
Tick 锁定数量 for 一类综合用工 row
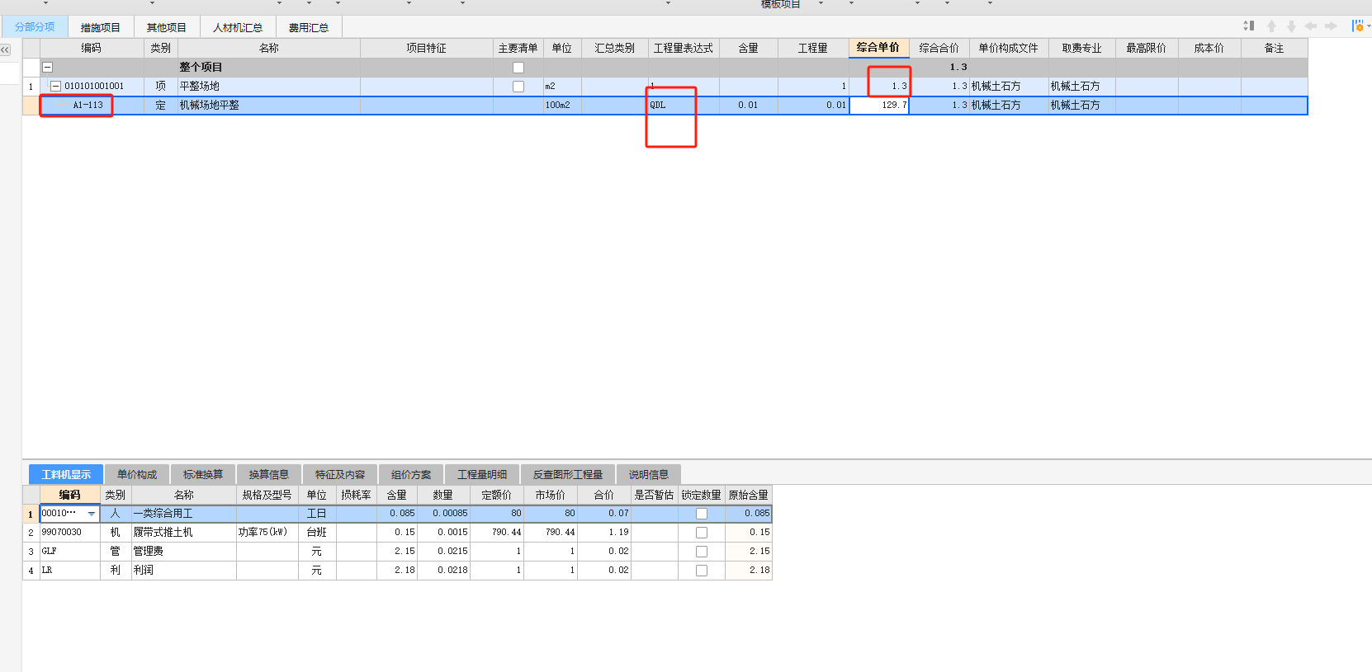702,514
